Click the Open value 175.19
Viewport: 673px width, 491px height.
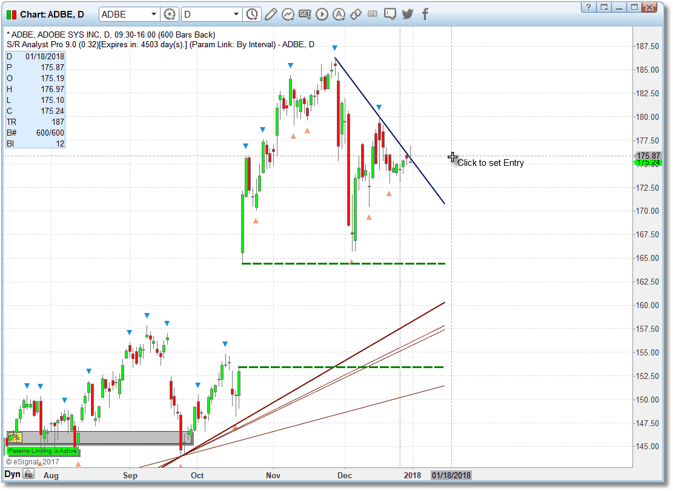point(52,79)
